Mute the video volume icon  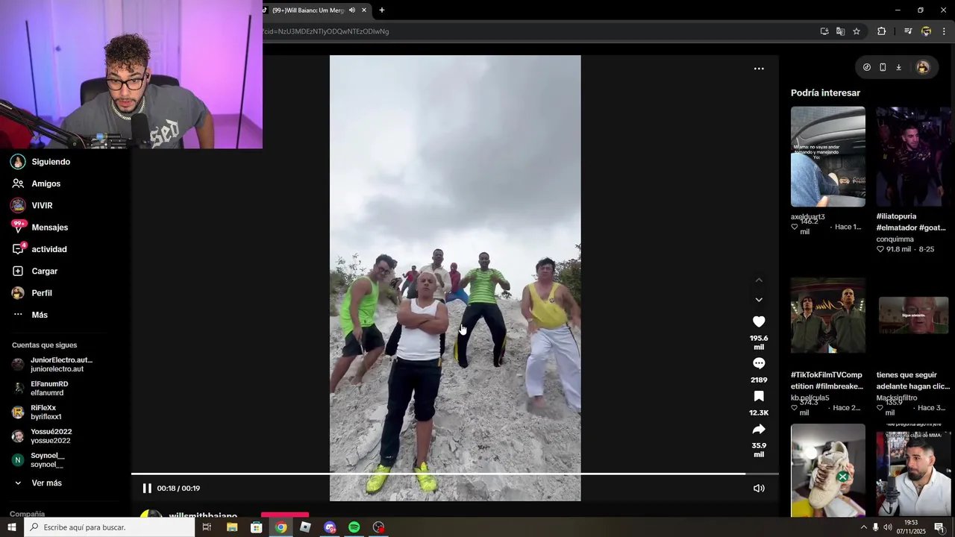point(759,489)
